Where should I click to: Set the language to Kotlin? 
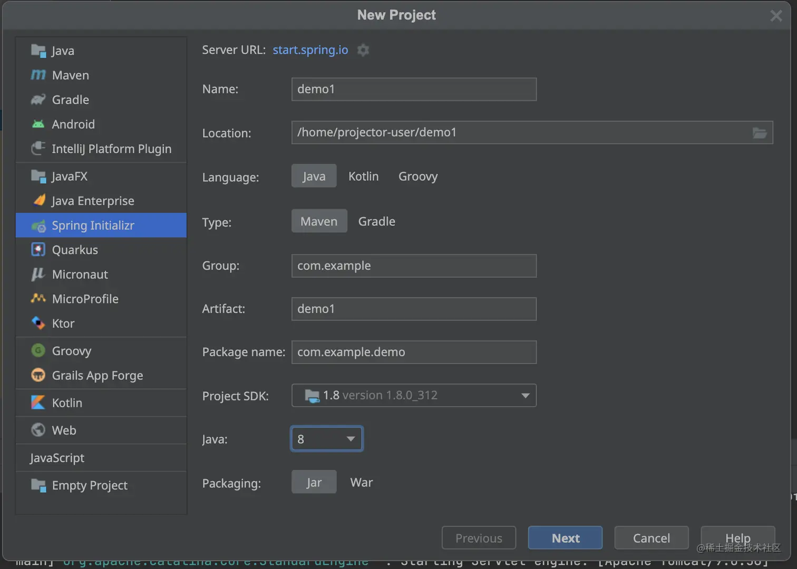point(363,176)
